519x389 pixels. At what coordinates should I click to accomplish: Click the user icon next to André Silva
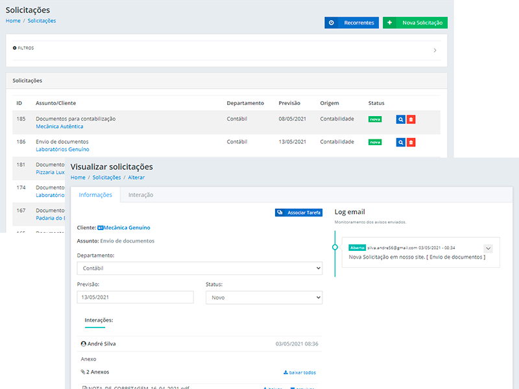pos(84,344)
